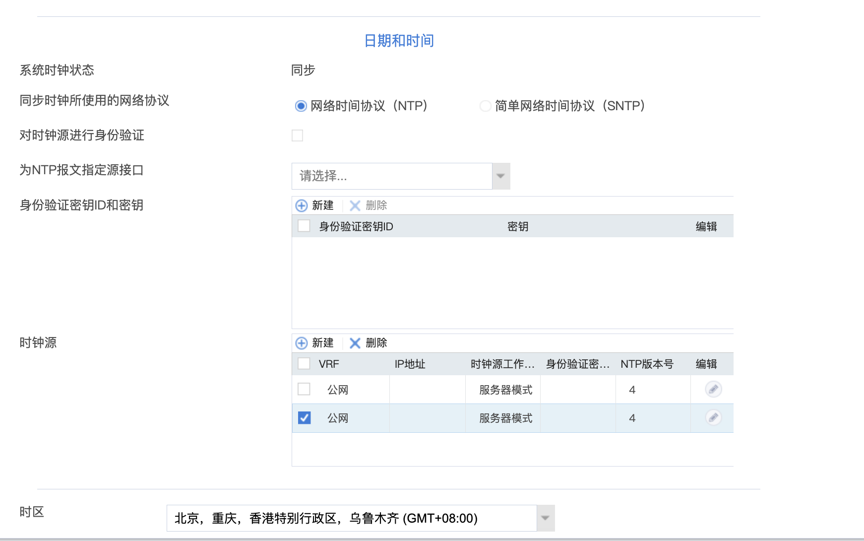Click plus icon to add a clock source

302,343
